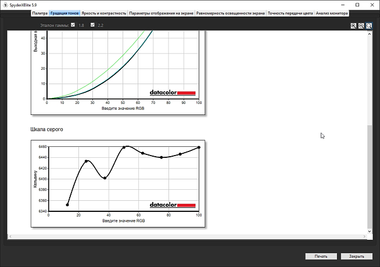Switch to the Яркость и контрастность tab

(x=103, y=12)
